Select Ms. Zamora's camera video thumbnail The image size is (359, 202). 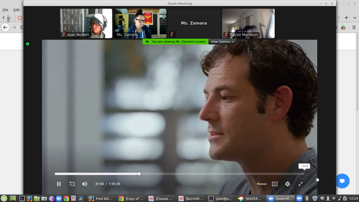pyautogui.click(x=140, y=23)
